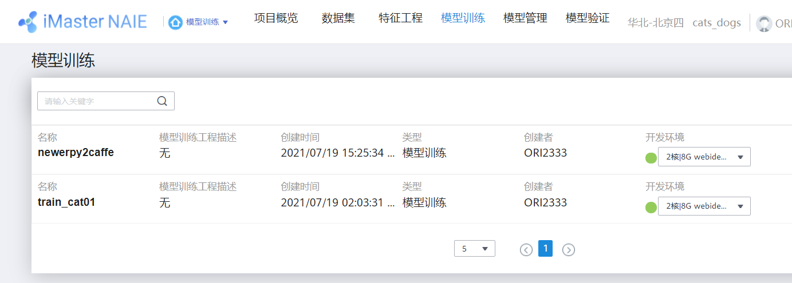This screenshot has width=792, height=283.
Task: Click creator ORI2333 in newerpy2caffe row
Action: pos(545,153)
